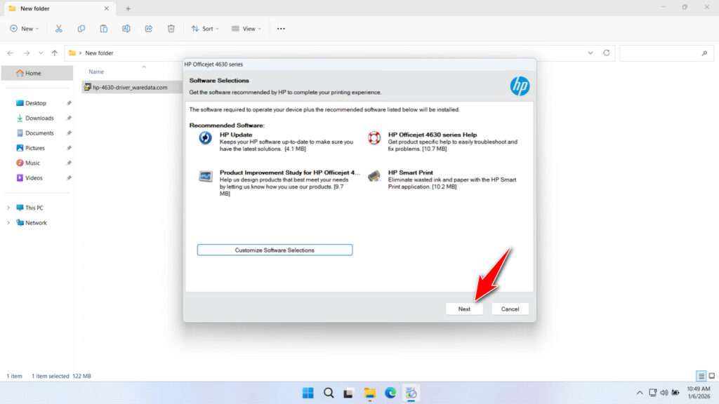This screenshot has width=719, height=404.
Task: Select the Rename icon on the toolbar
Action: (126, 28)
